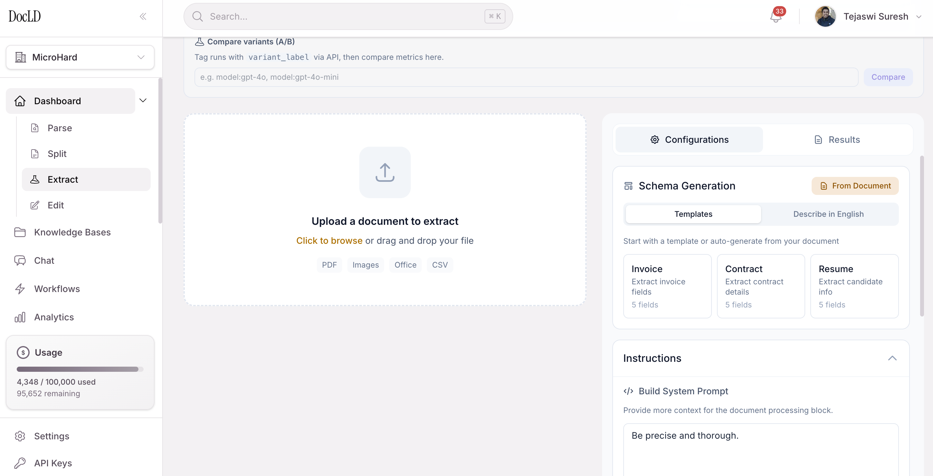This screenshot has width=933, height=476.
Task: Select Templates schema mode
Action: pos(693,214)
